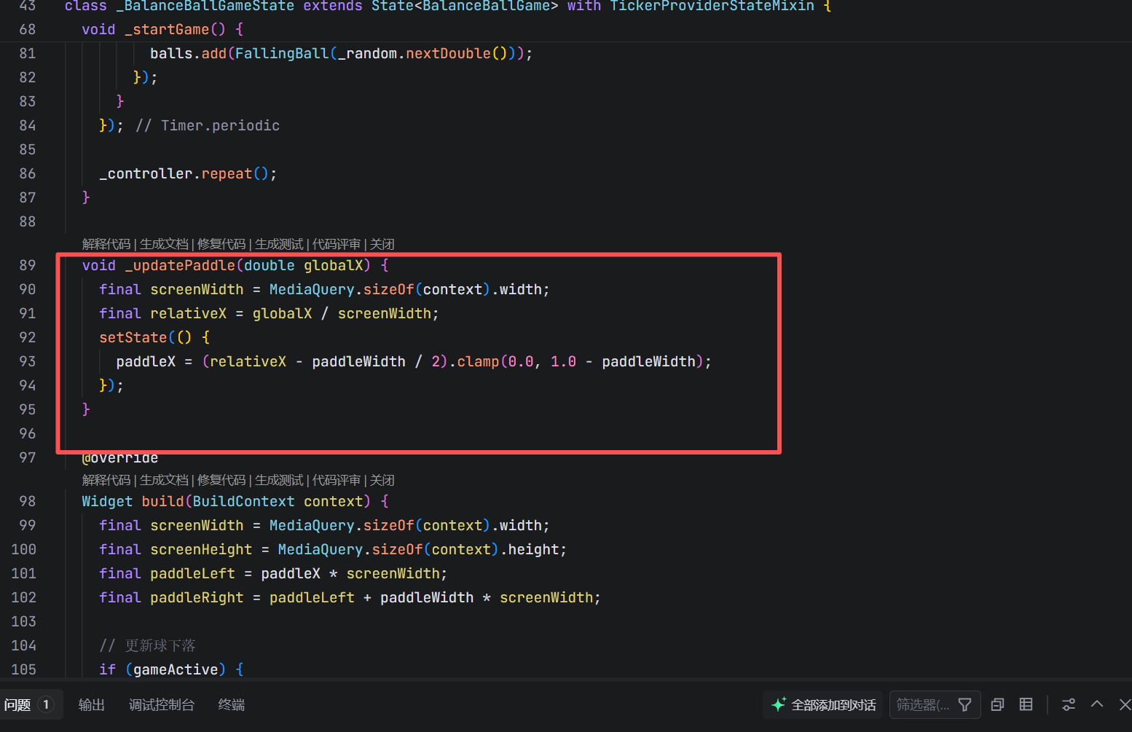Click the problems count badge showing 1
The height and width of the screenshot is (732, 1132).
(x=46, y=704)
